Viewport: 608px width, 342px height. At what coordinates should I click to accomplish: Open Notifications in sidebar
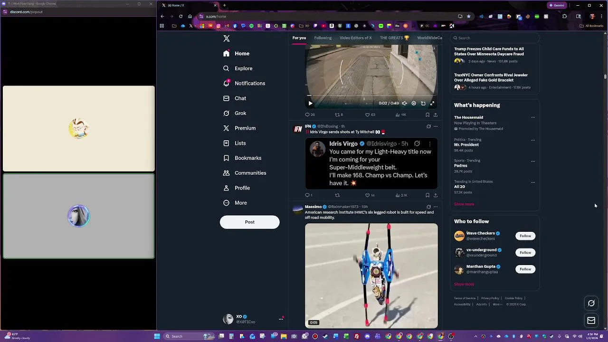click(244, 83)
